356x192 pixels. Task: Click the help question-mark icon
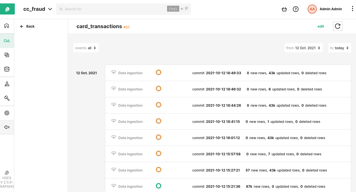coord(296,9)
